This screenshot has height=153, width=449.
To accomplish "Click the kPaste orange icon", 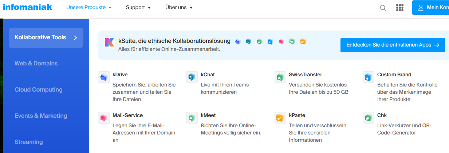I will (x=280, y=118).
